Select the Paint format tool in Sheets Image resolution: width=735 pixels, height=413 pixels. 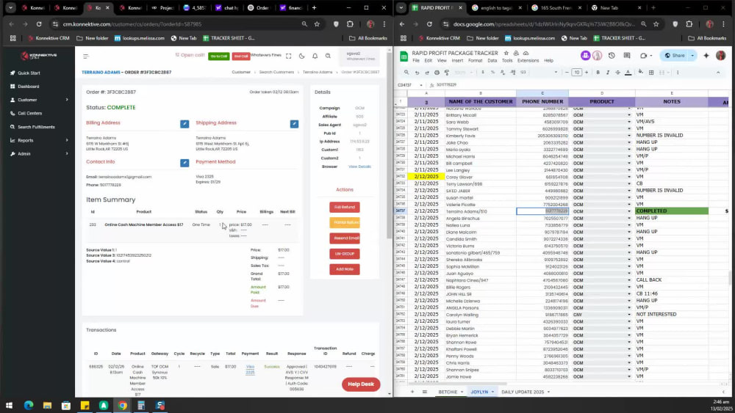pos(447,73)
